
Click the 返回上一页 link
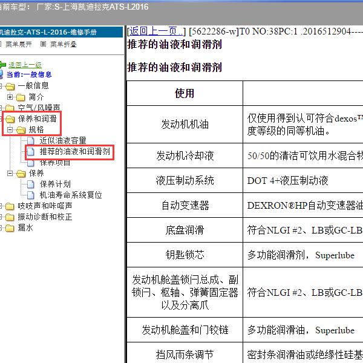tap(155, 31)
